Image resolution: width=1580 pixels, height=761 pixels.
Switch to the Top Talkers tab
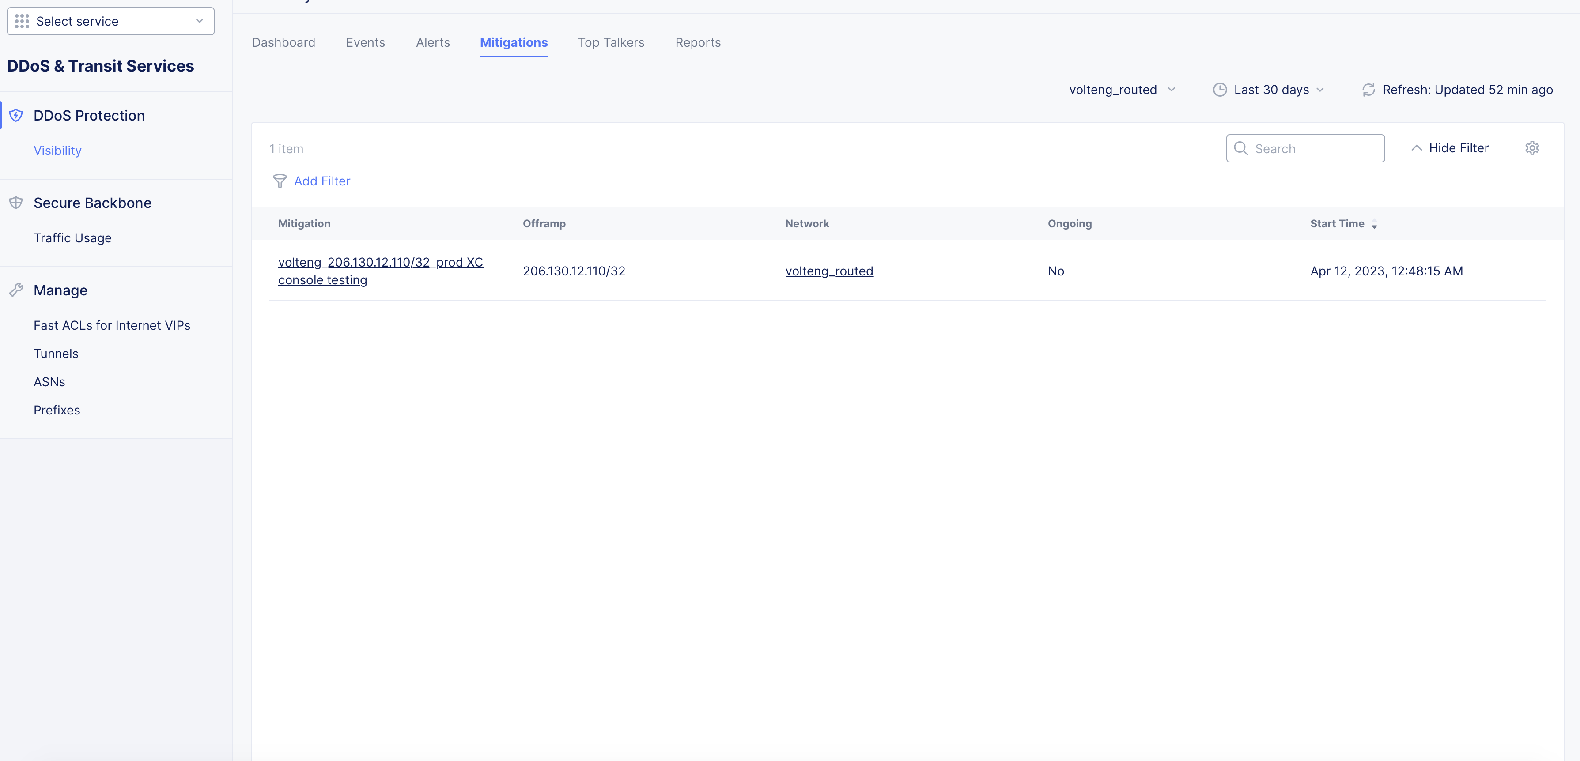611,42
